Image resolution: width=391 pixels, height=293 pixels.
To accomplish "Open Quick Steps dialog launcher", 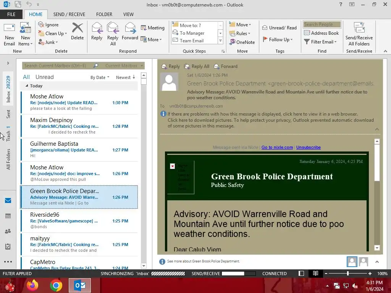I will [x=223, y=52].
